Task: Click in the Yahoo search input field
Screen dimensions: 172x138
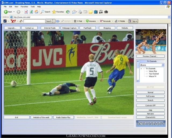Action: [34, 21]
